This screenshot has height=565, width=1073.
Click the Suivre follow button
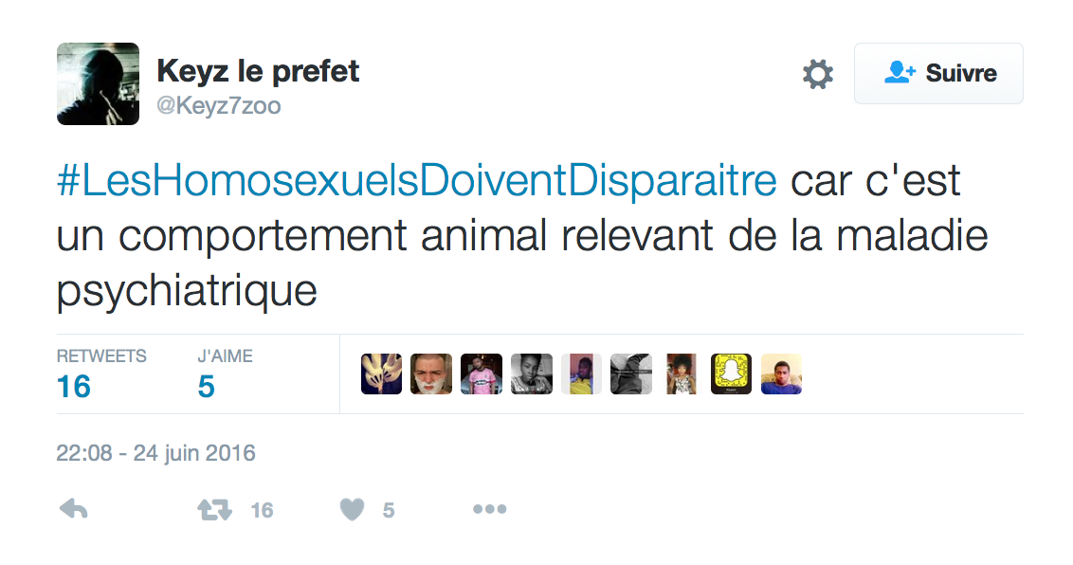938,73
